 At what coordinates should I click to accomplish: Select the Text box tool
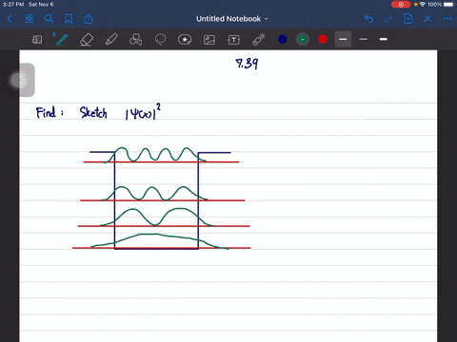tap(234, 40)
